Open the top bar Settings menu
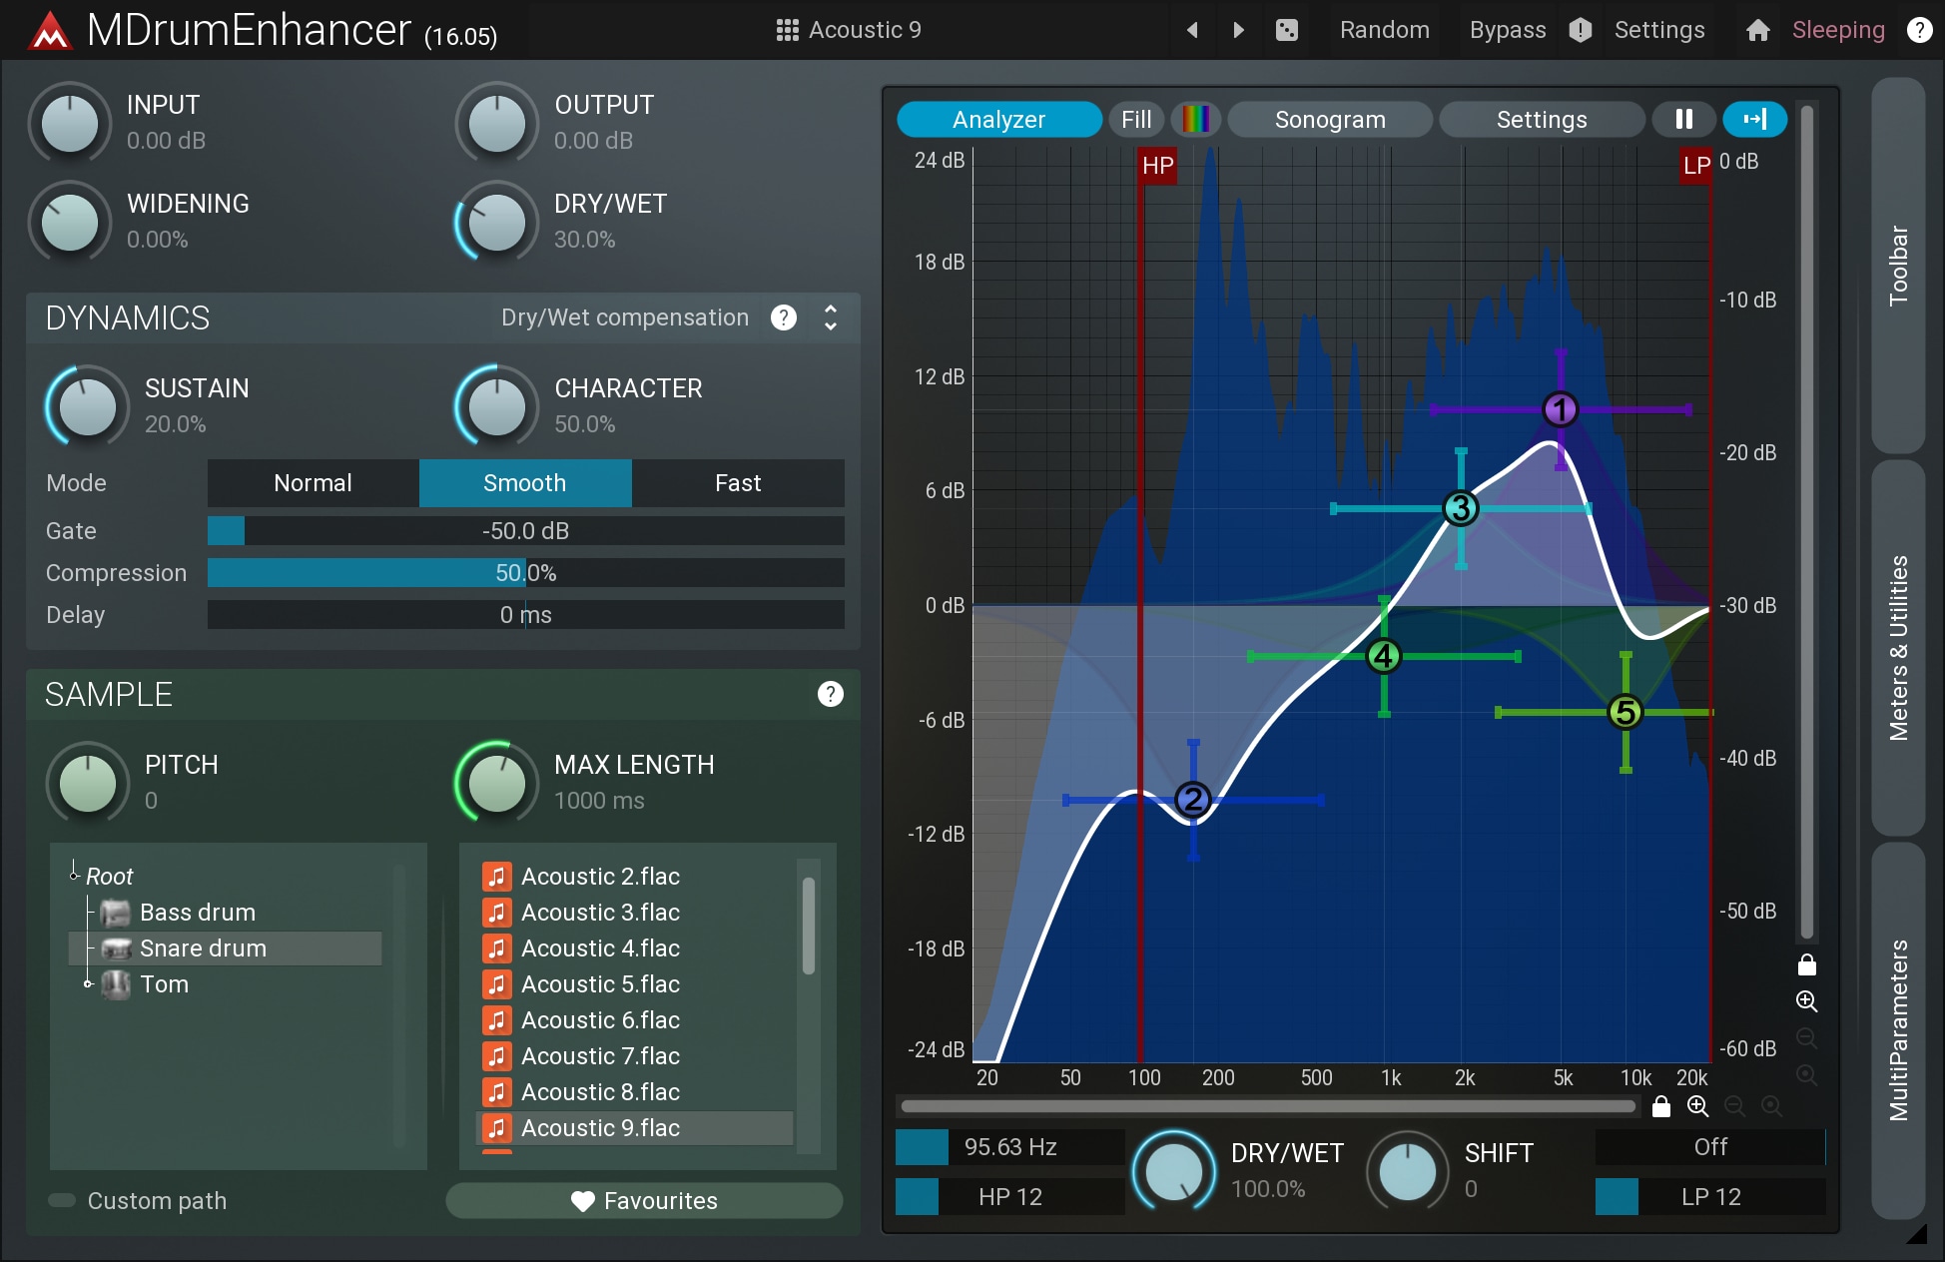 click(1659, 30)
